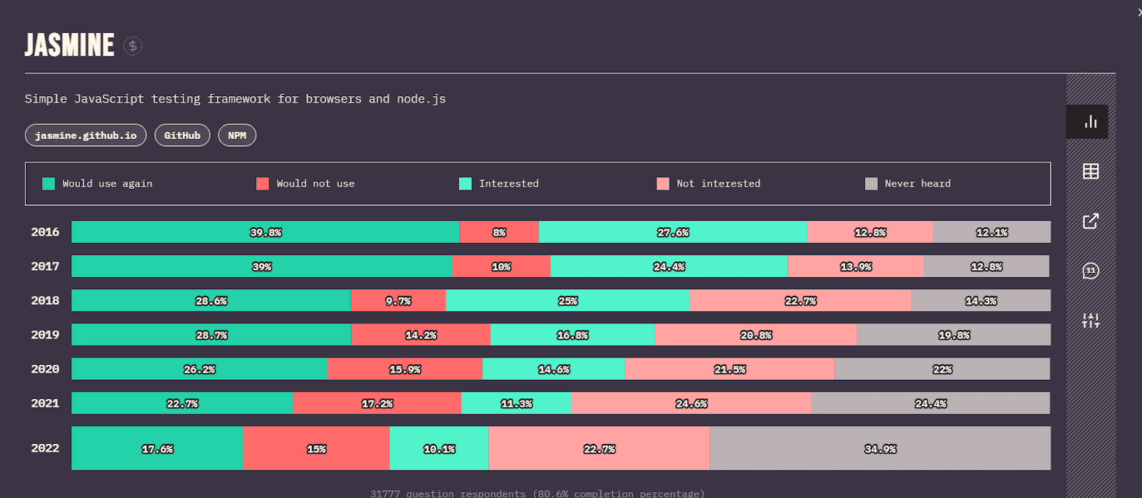This screenshot has width=1142, height=498.
Task: Open the comments bubble icon
Action: click(x=1090, y=271)
